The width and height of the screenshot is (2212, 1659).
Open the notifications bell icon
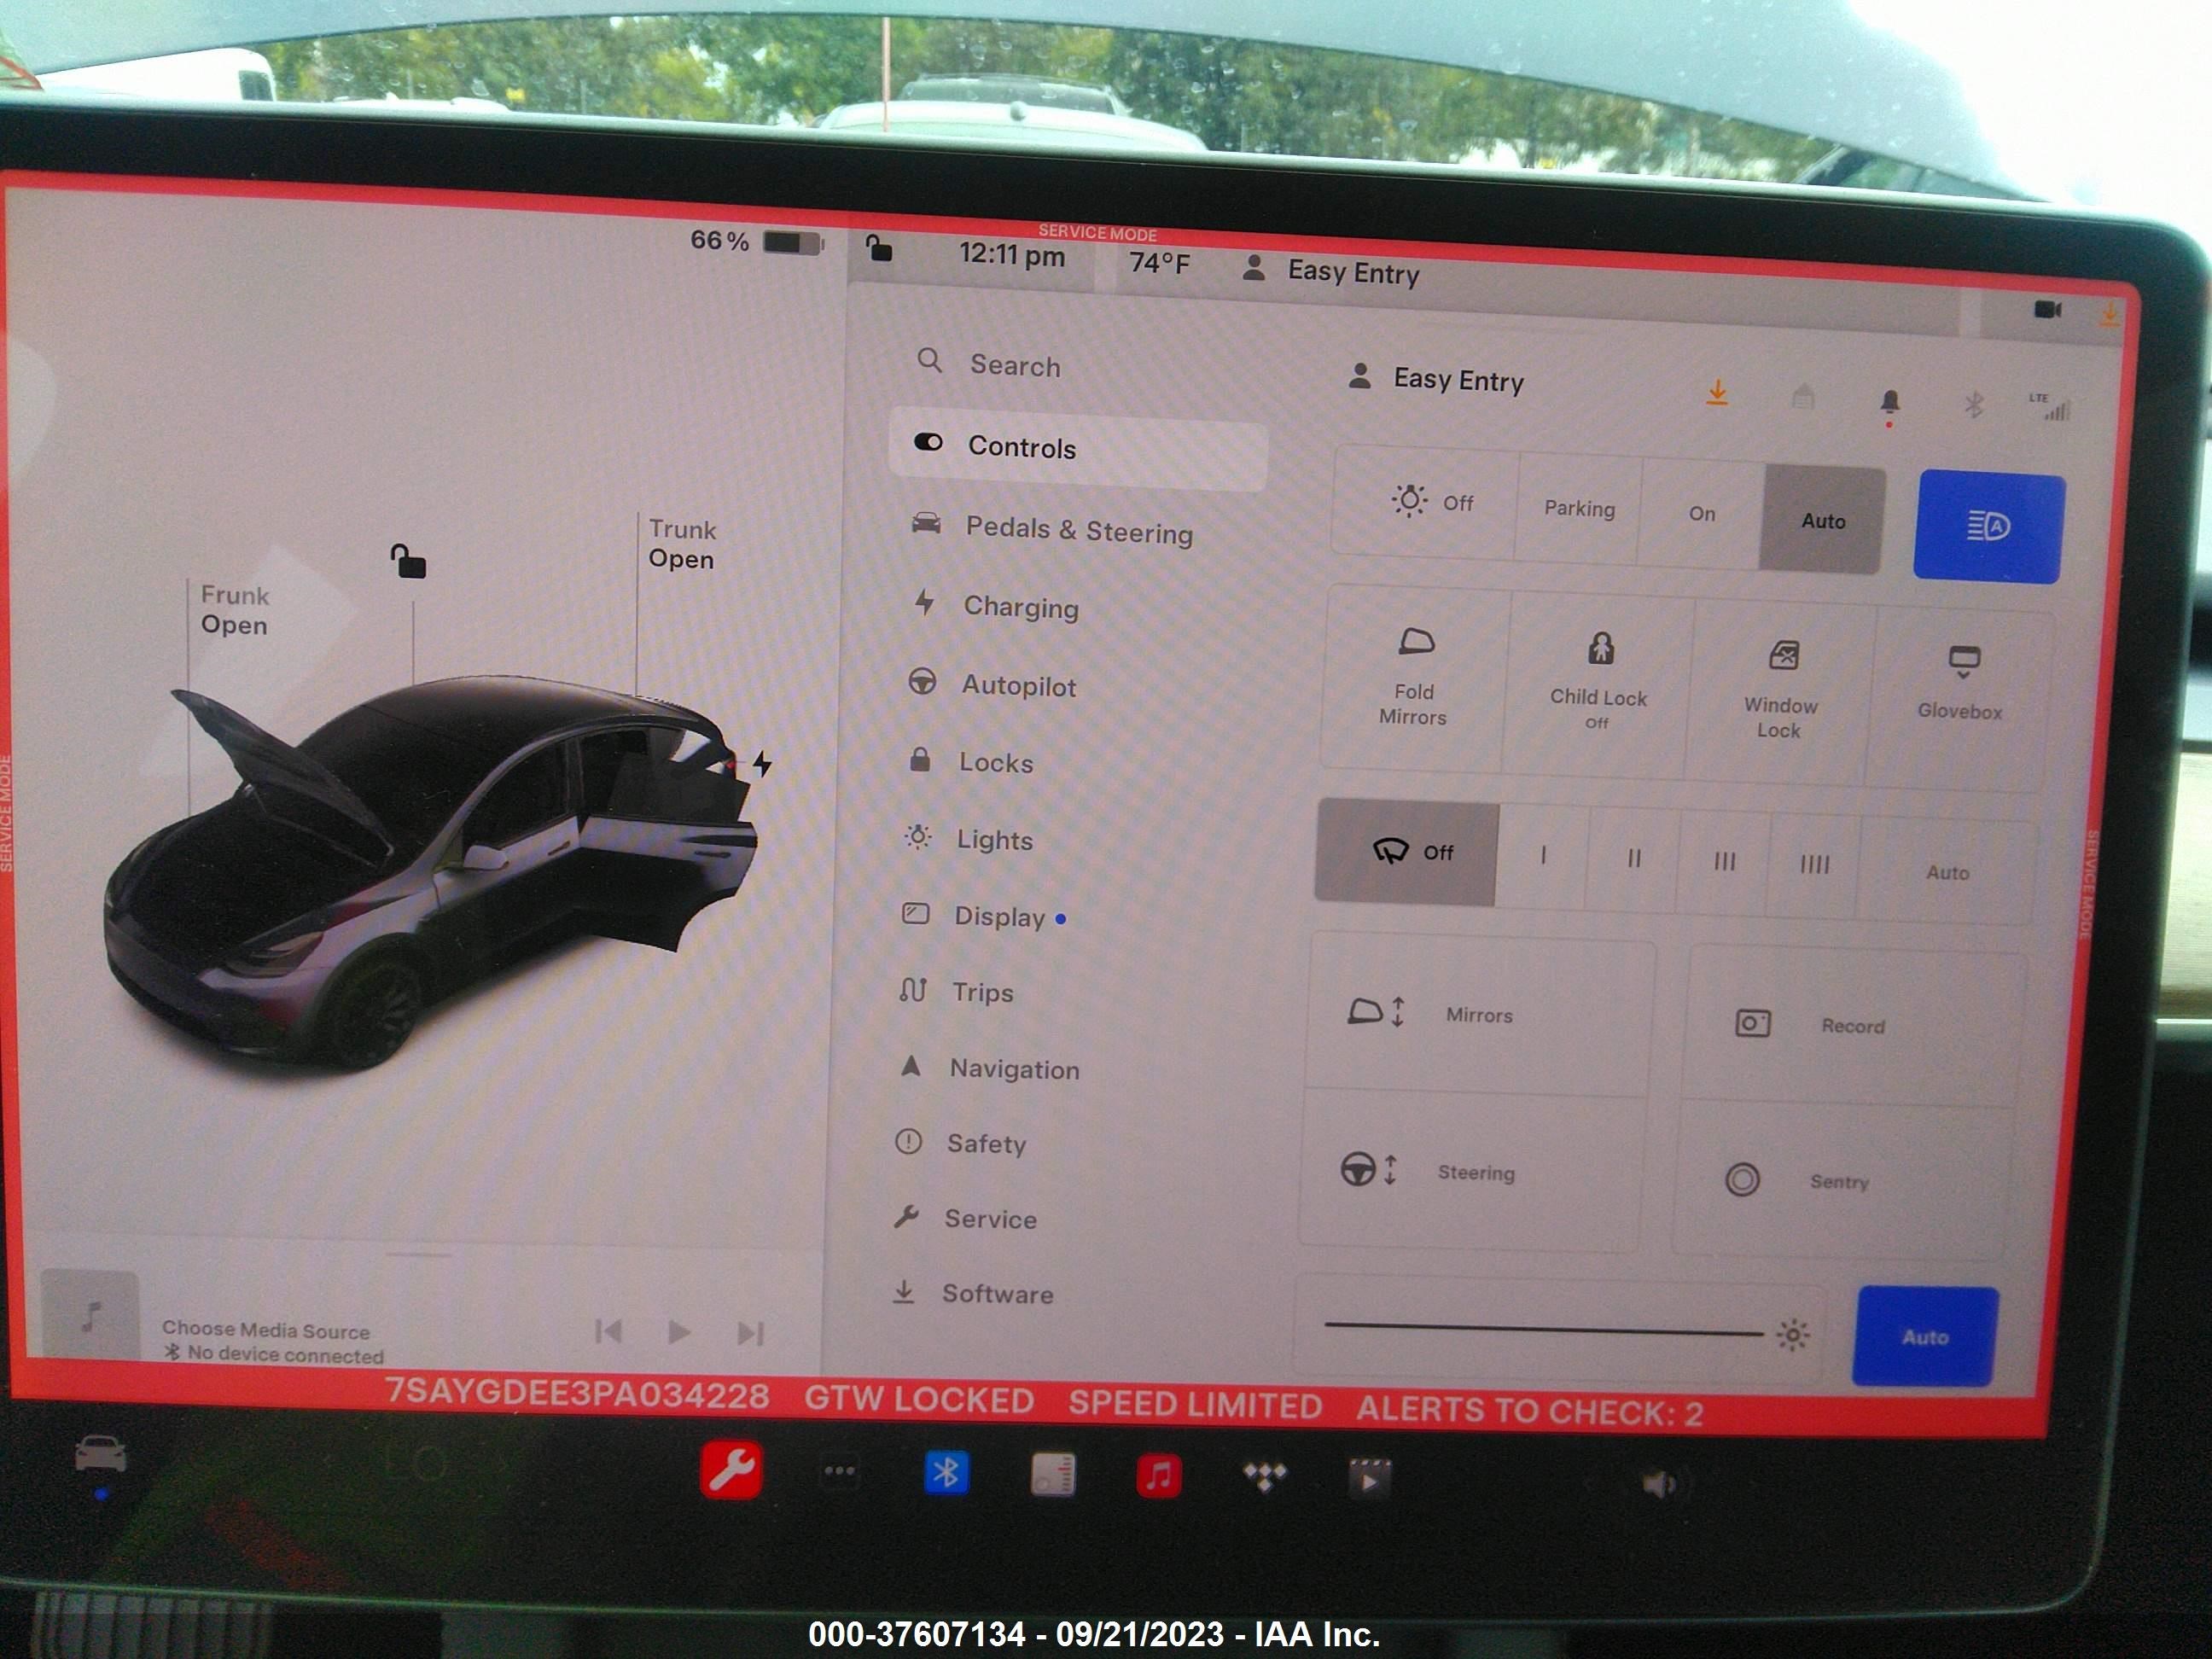click(1889, 402)
